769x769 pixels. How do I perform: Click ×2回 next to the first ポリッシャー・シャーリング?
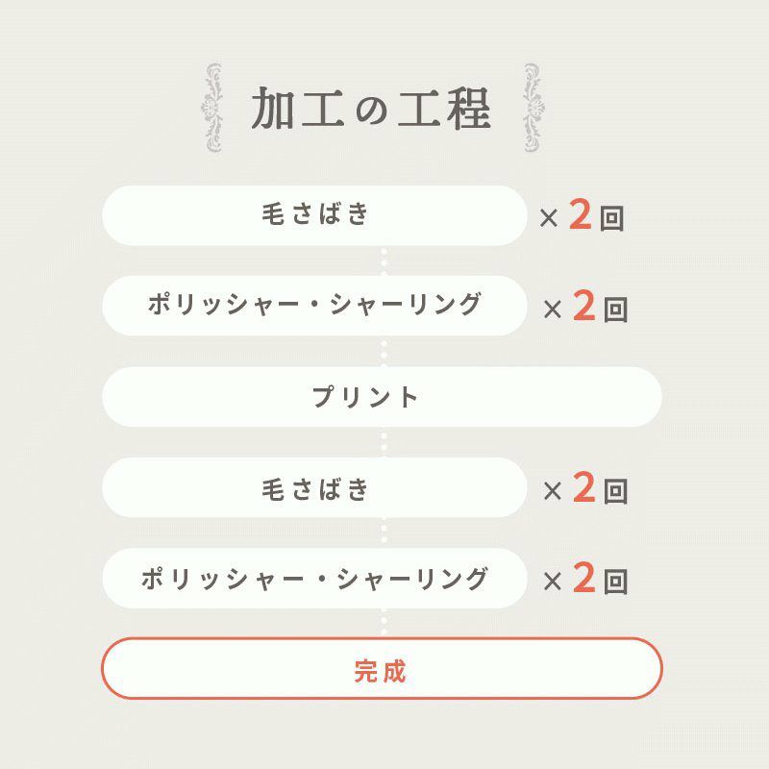tap(585, 308)
